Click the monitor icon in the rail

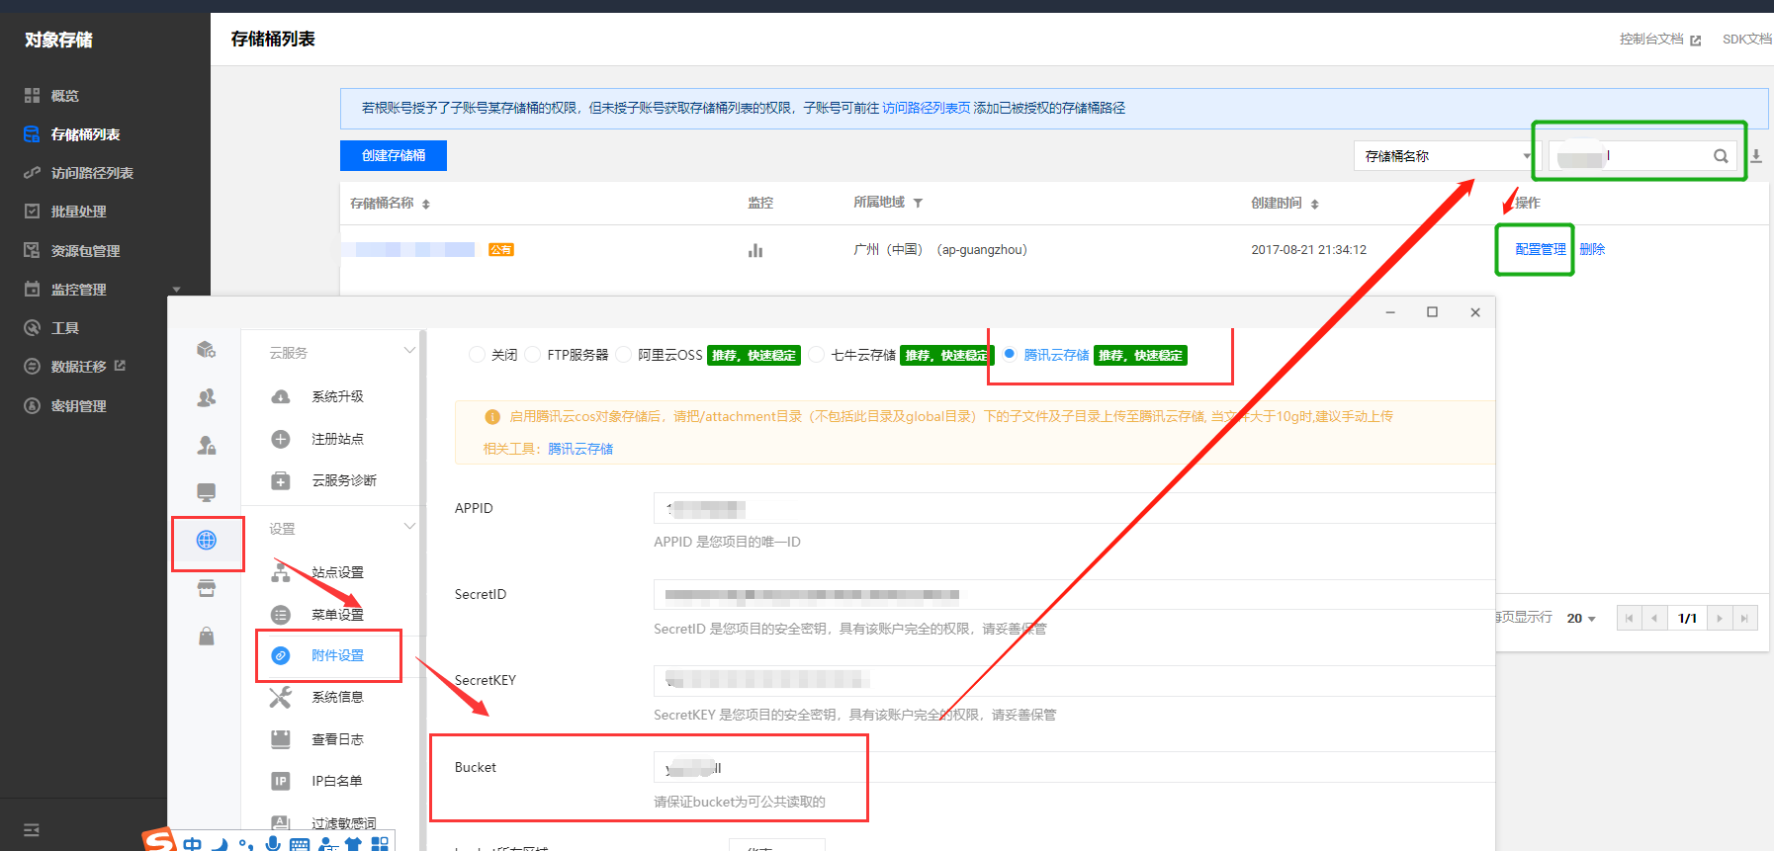206,492
